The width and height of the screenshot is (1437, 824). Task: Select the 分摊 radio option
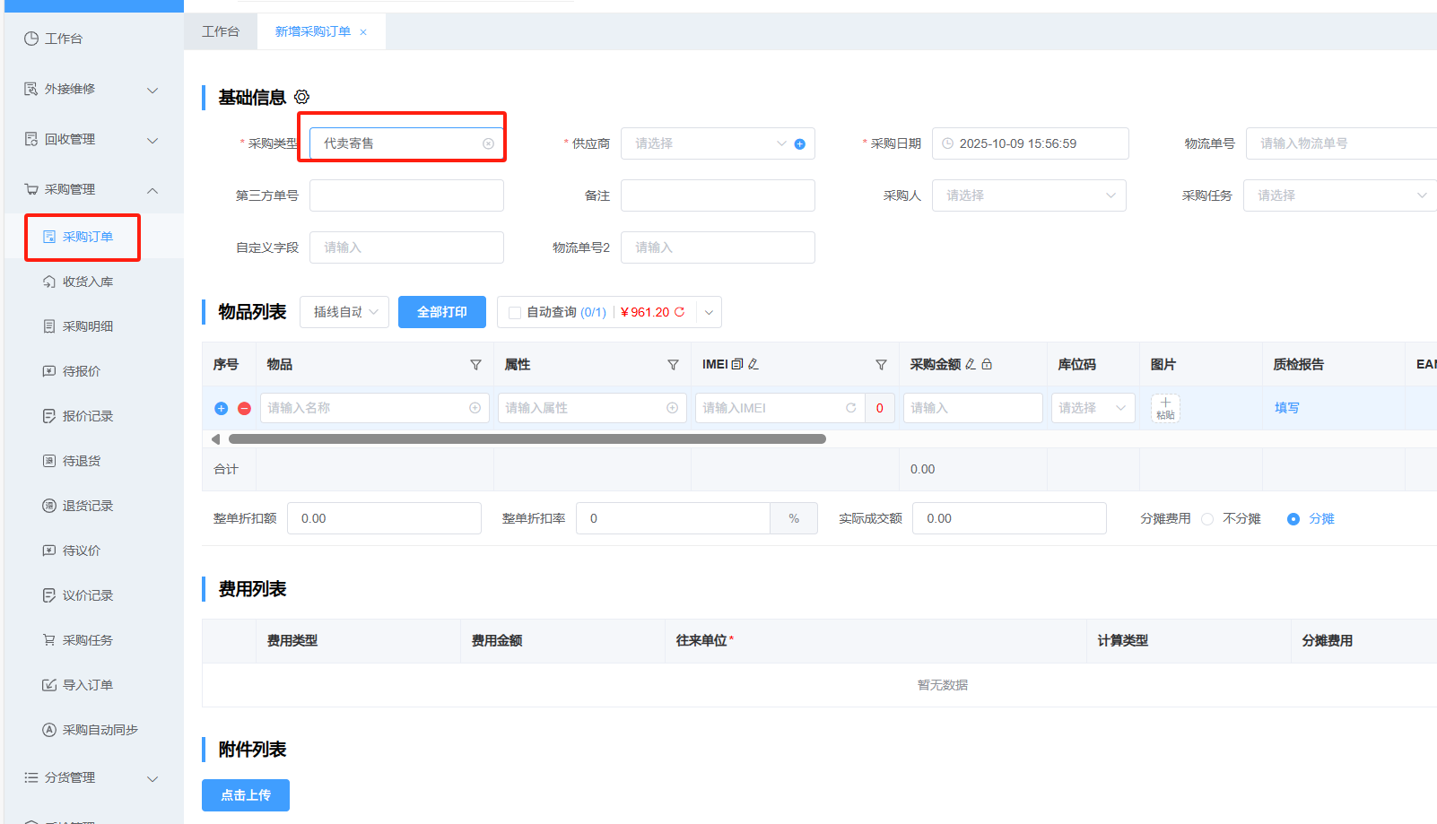(x=1293, y=519)
